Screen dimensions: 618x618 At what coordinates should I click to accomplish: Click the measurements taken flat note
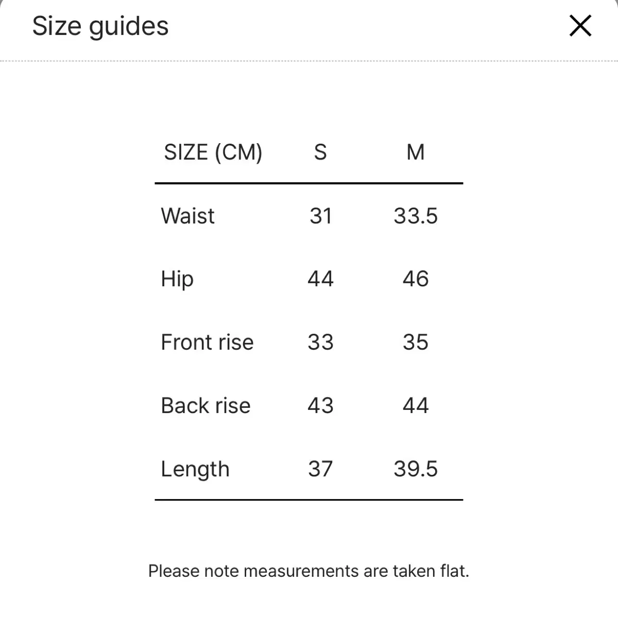[x=308, y=571]
